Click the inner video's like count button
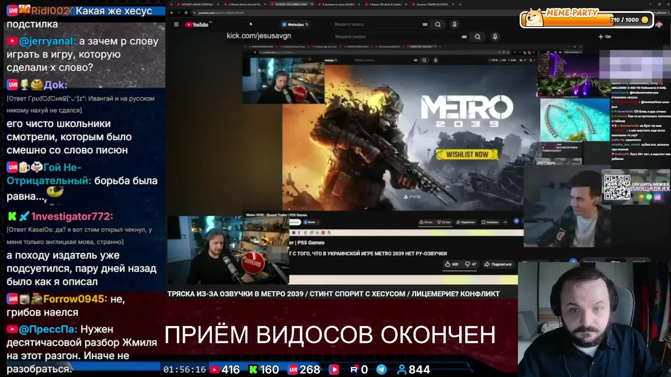 click(x=427, y=222)
